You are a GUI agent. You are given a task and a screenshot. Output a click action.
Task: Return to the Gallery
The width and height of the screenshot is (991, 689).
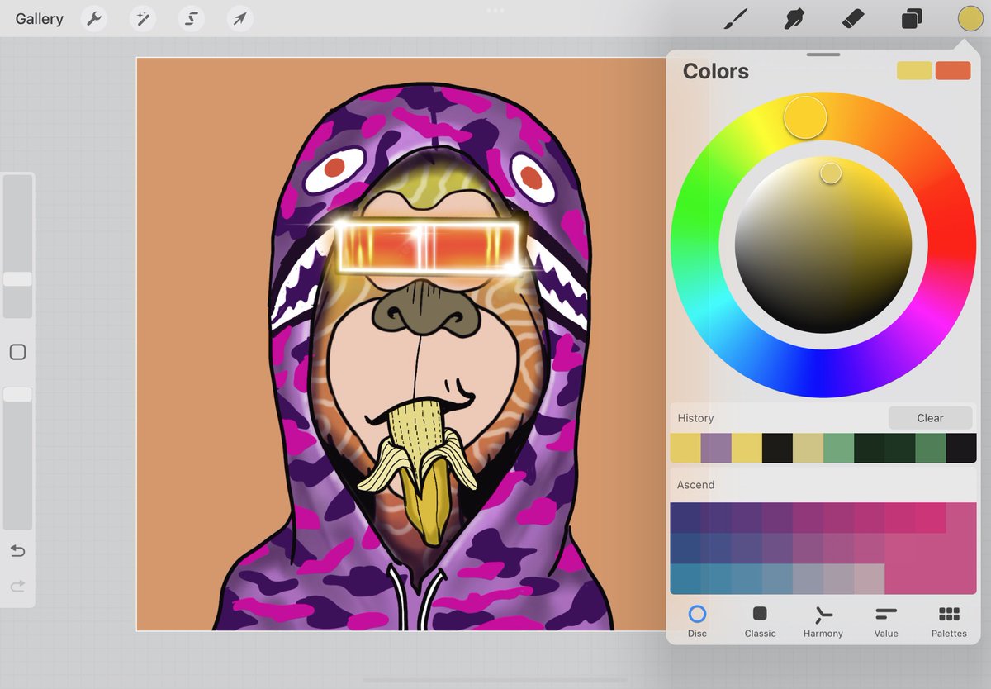(39, 19)
